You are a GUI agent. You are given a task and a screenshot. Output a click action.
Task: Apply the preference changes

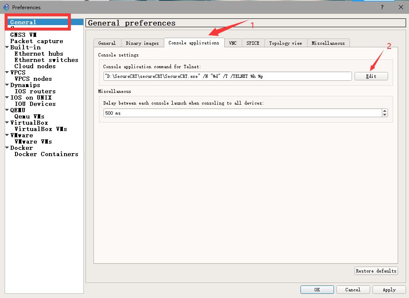click(389, 290)
